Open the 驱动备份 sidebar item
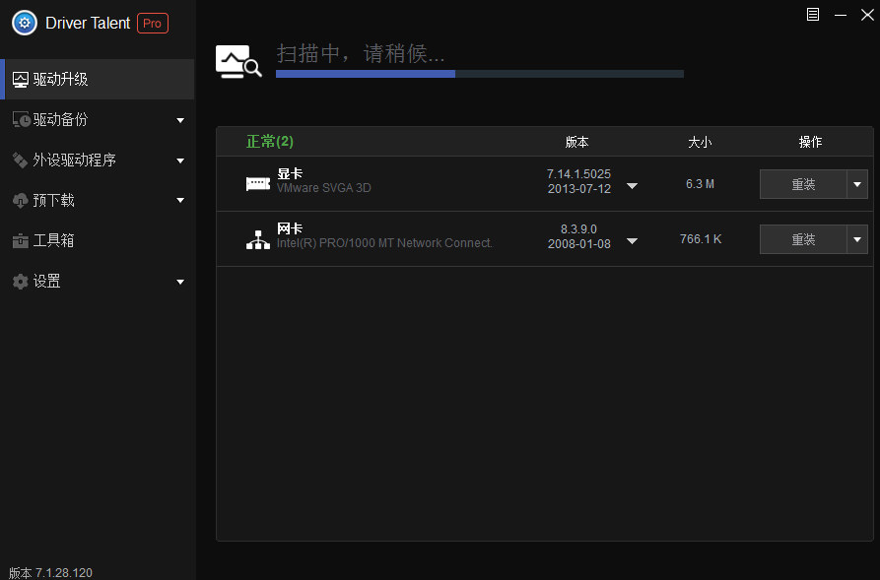 [x=98, y=119]
